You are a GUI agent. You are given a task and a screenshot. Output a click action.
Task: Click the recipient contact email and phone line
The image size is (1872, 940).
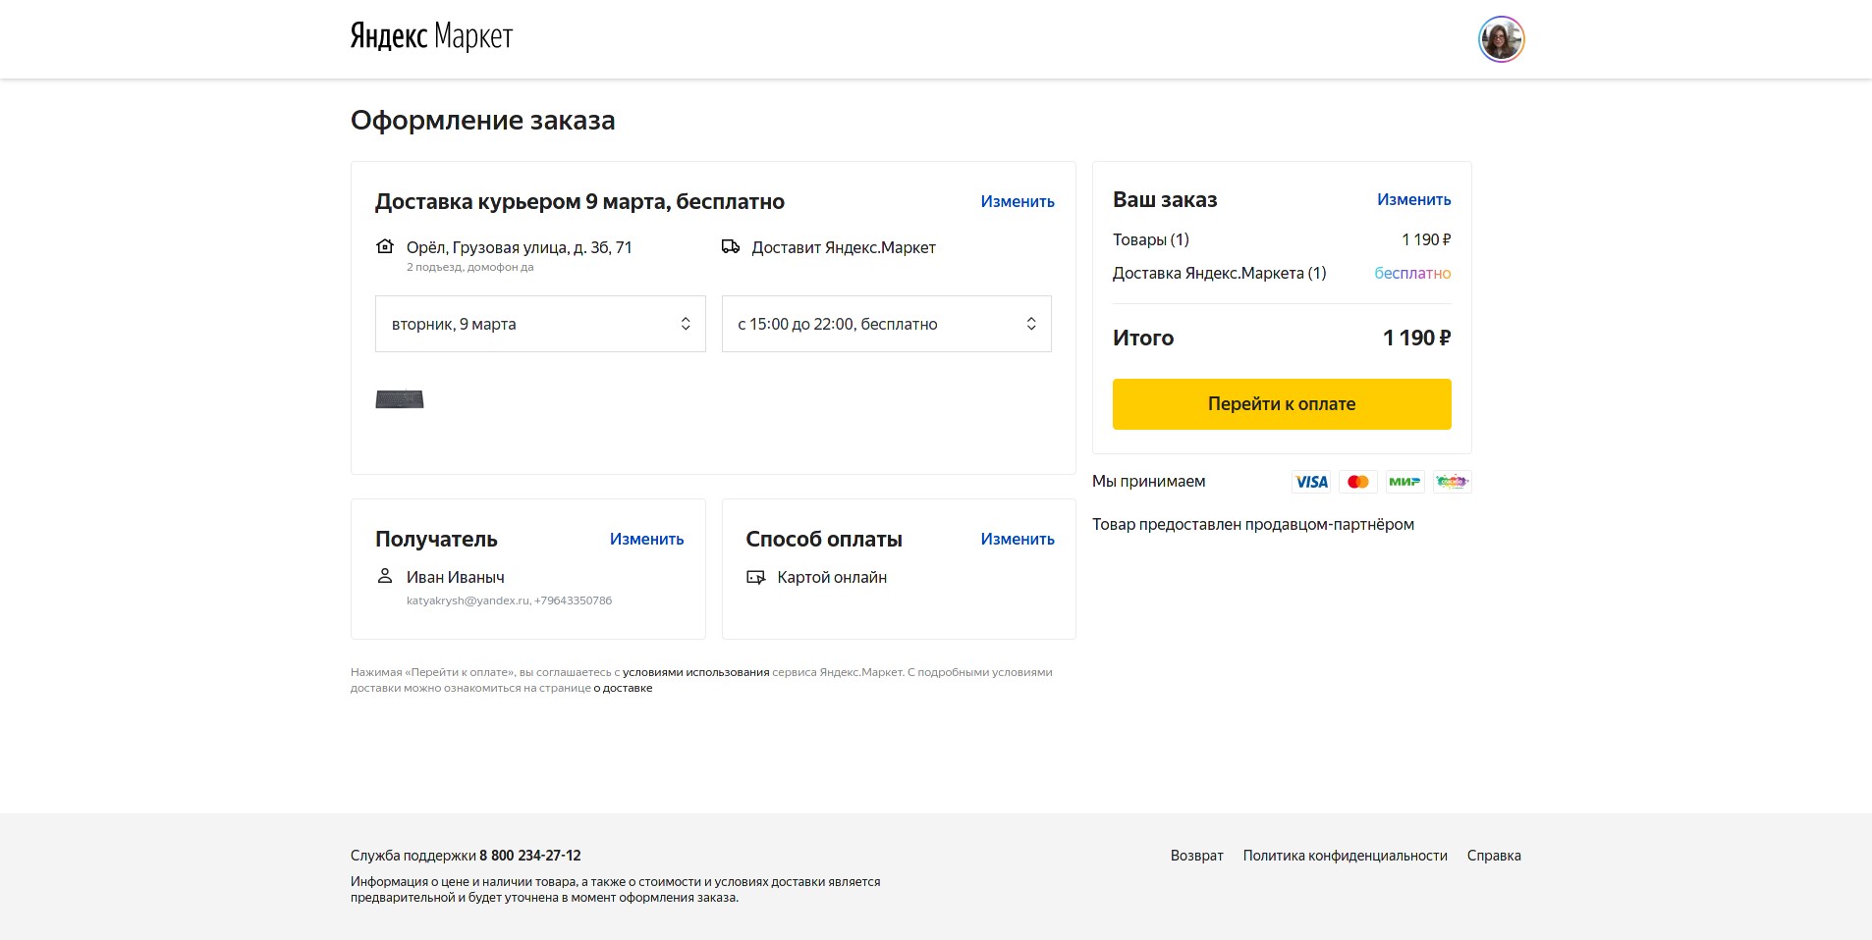[509, 601]
